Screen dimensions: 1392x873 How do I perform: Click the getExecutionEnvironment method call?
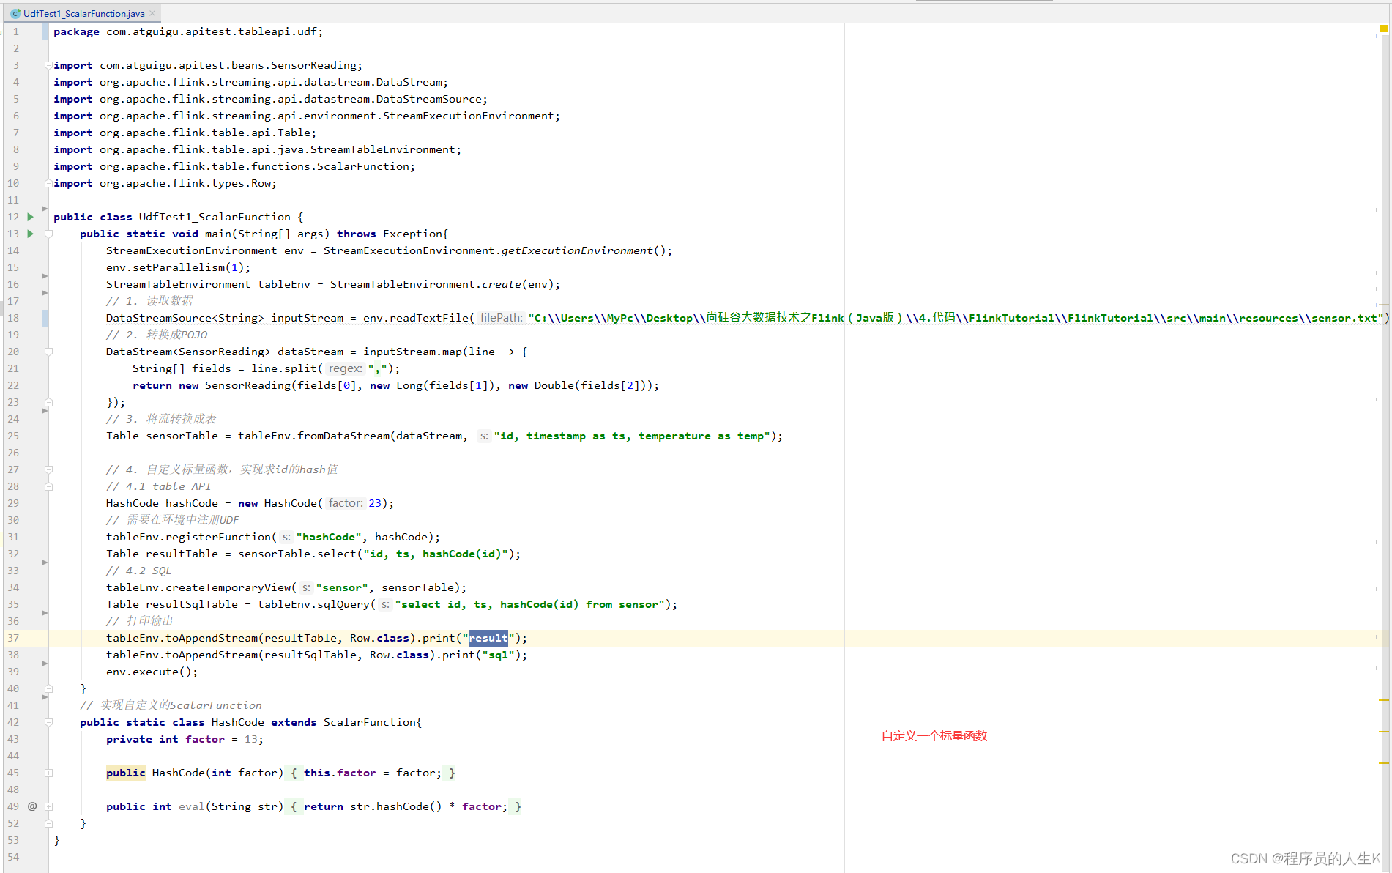pos(576,250)
